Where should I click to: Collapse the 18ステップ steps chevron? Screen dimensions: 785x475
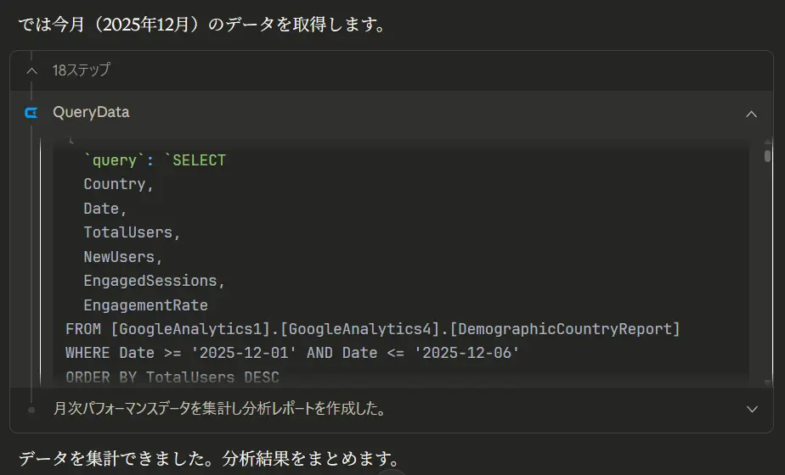coord(31,70)
